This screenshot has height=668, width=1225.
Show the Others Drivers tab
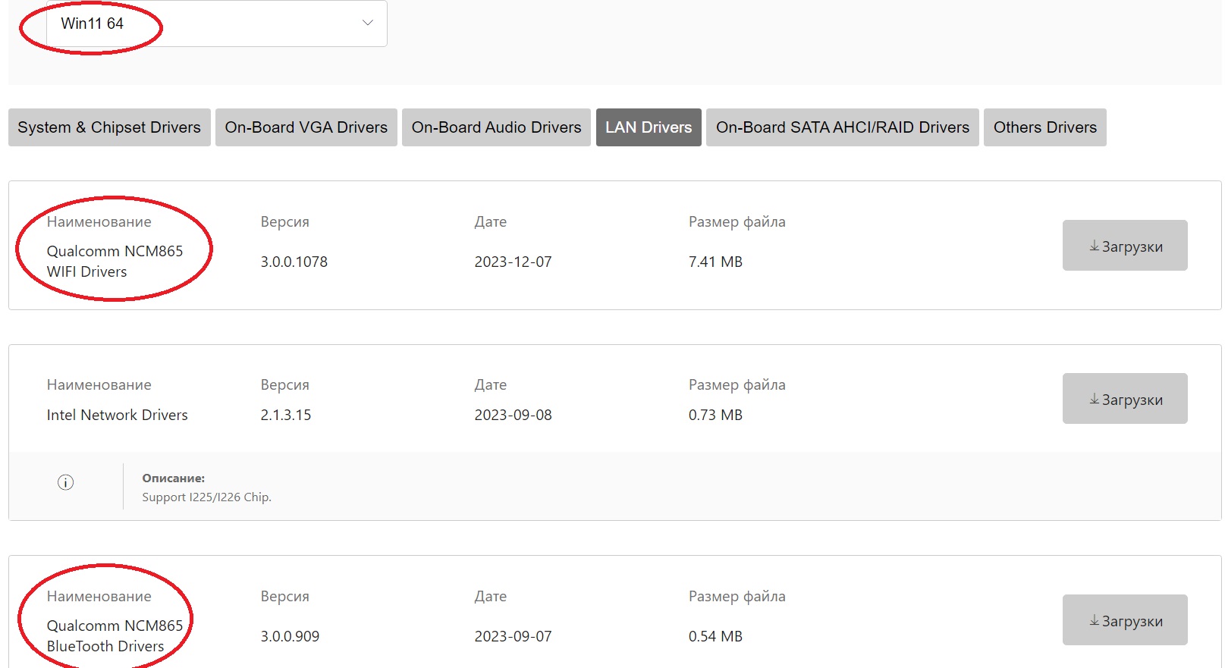click(x=1044, y=127)
